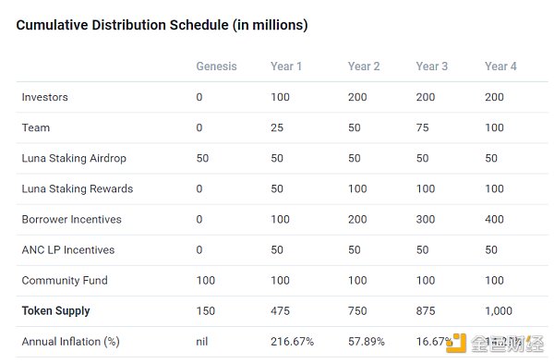Select the Year 2 column header

[364, 67]
